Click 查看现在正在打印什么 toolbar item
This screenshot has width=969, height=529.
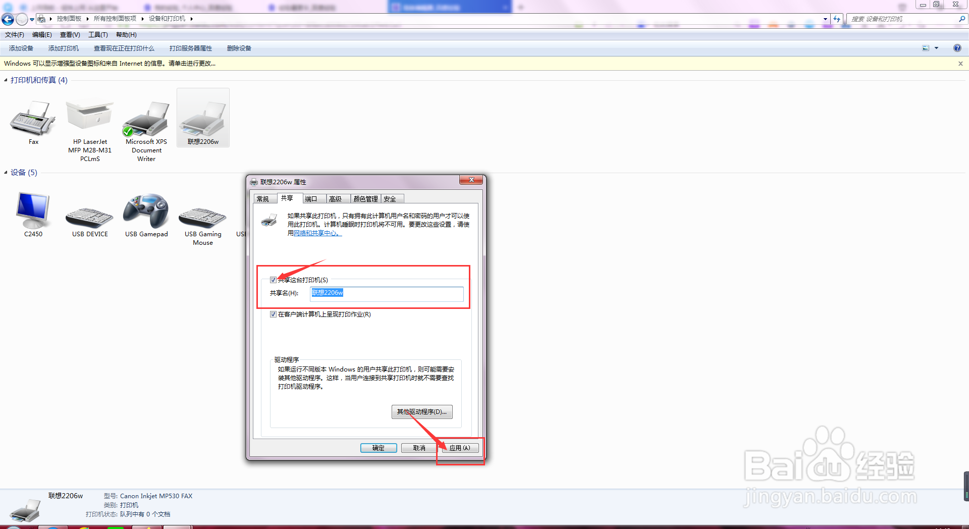124,48
